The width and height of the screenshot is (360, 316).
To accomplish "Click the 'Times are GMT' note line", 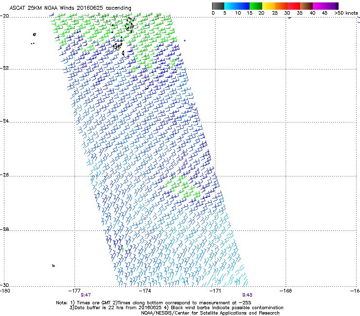I will [x=153, y=303].
